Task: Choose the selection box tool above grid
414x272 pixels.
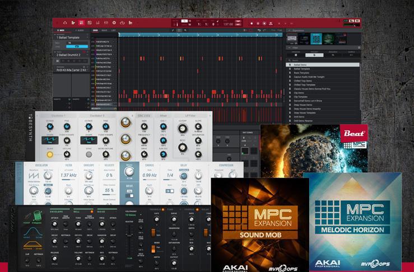Action: tap(179, 30)
